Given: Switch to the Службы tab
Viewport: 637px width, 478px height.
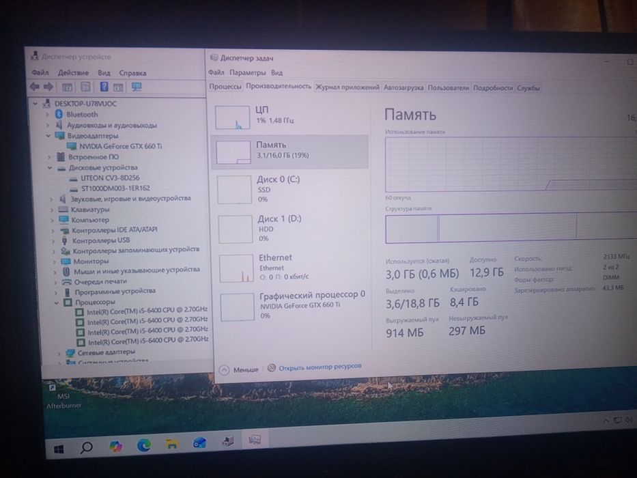Looking at the screenshot, I should click(x=528, y=88).
